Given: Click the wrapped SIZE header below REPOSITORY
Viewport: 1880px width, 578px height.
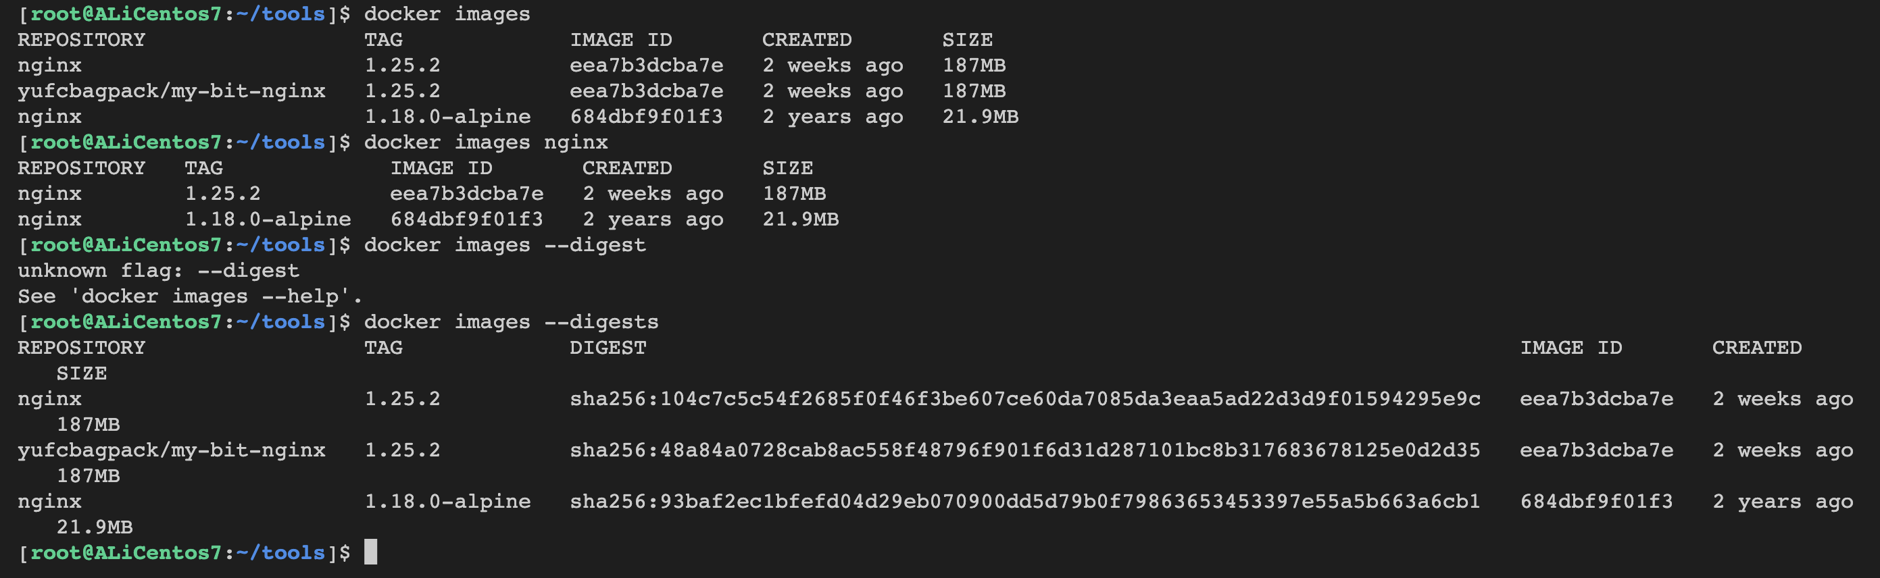Looking at the screenshot, I should coord(82,373).
